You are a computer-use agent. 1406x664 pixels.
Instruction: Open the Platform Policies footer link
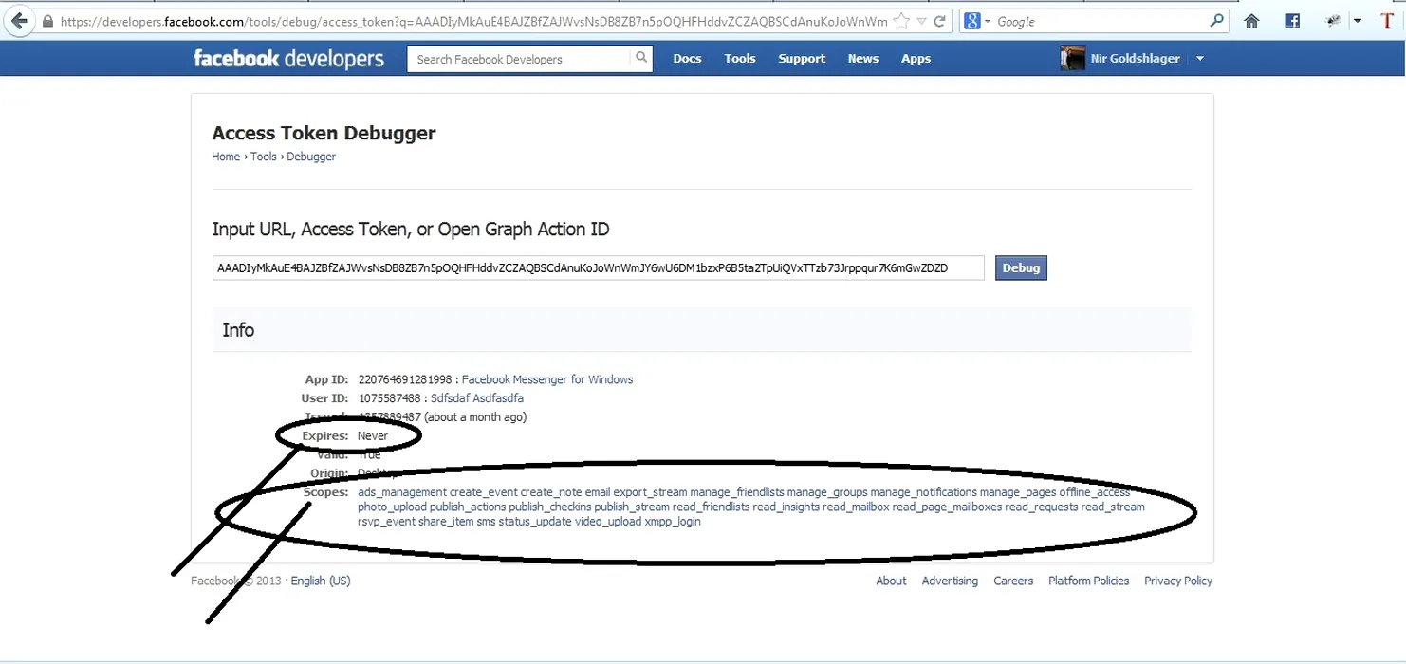coord(1089,581)
